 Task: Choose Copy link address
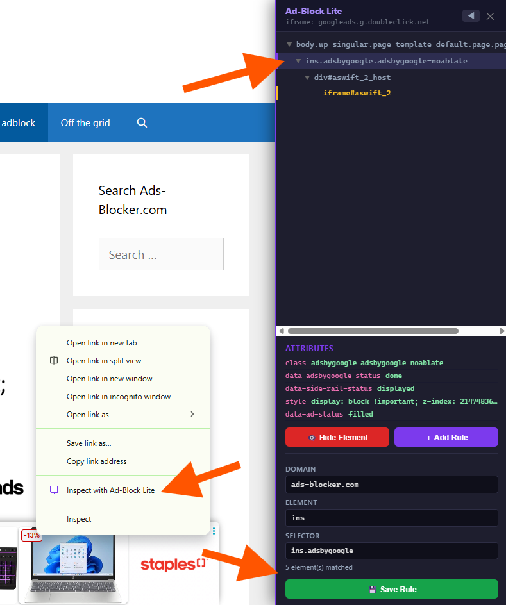coord(123,461)
